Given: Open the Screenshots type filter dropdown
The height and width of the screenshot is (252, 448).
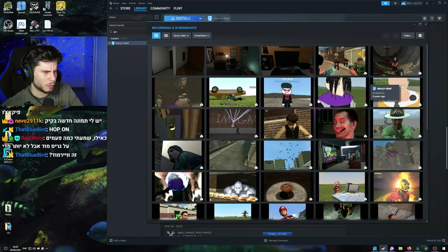Looking at the screenshot, I should (x=202, y=35).
